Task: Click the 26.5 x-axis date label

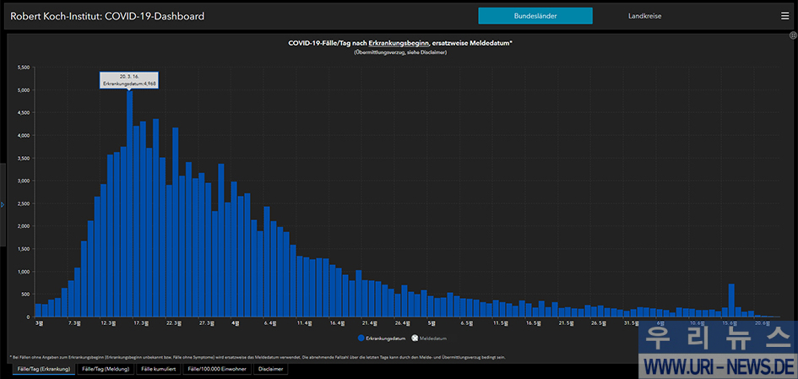Action: [x=597, y=323]
